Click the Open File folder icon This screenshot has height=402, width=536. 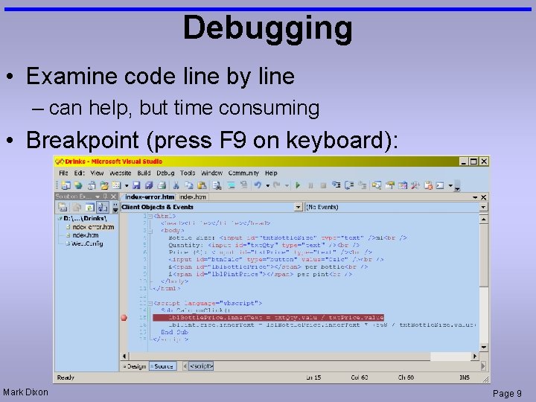click(x=104, y=185)
